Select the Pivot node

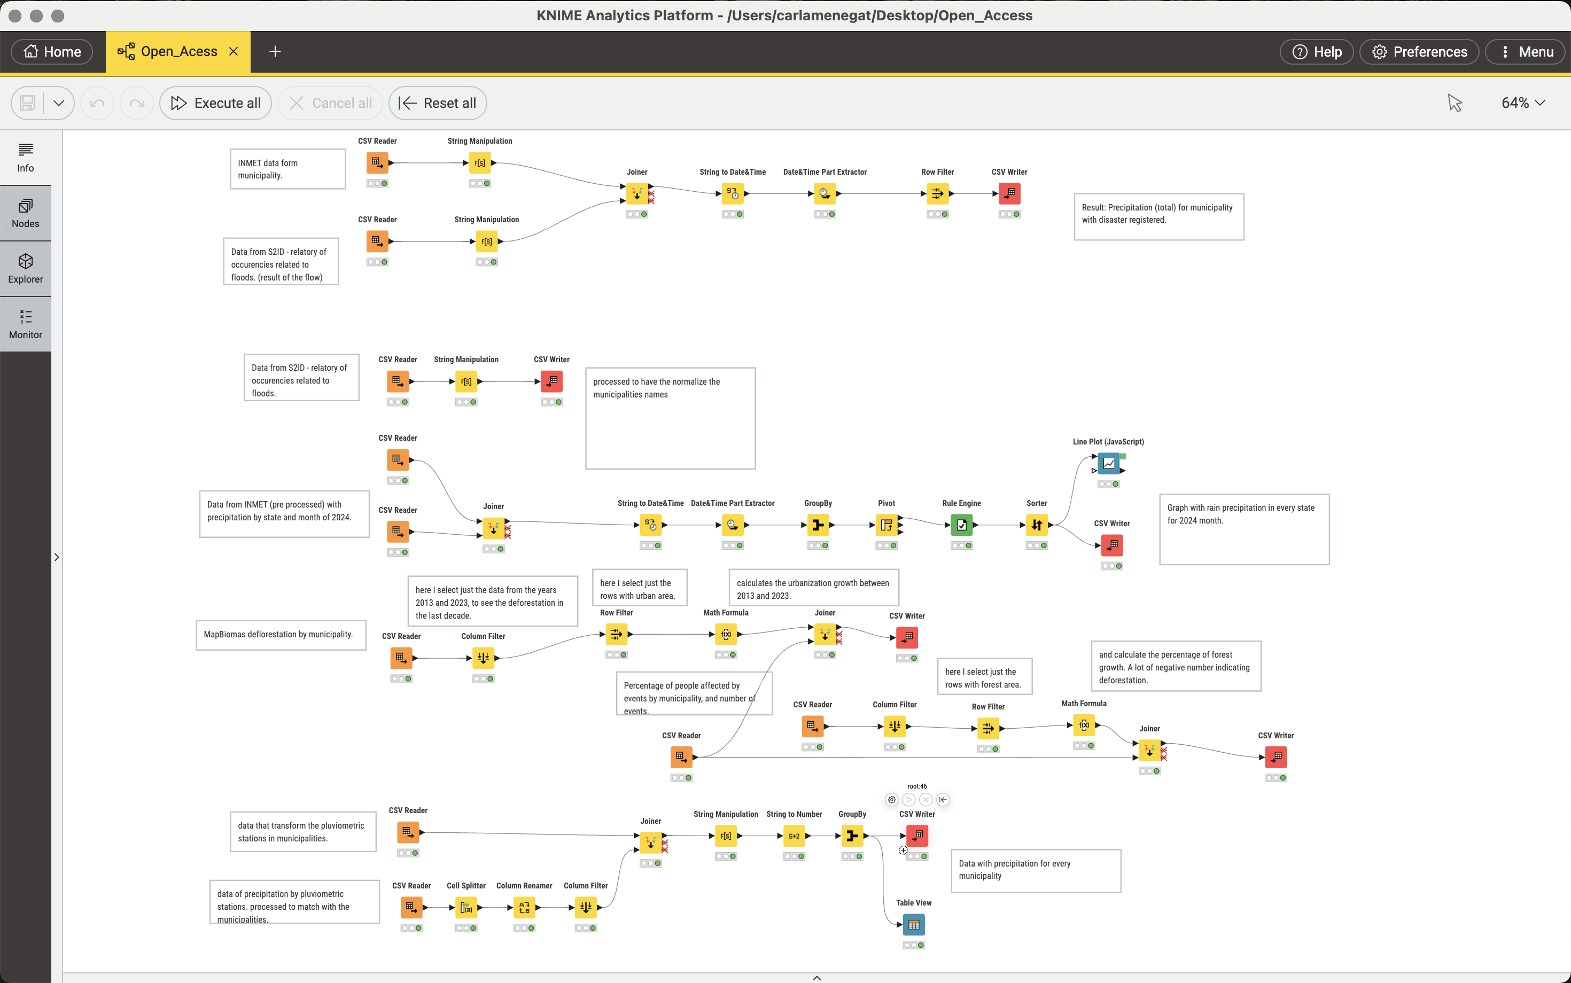(x=886, y=525)
